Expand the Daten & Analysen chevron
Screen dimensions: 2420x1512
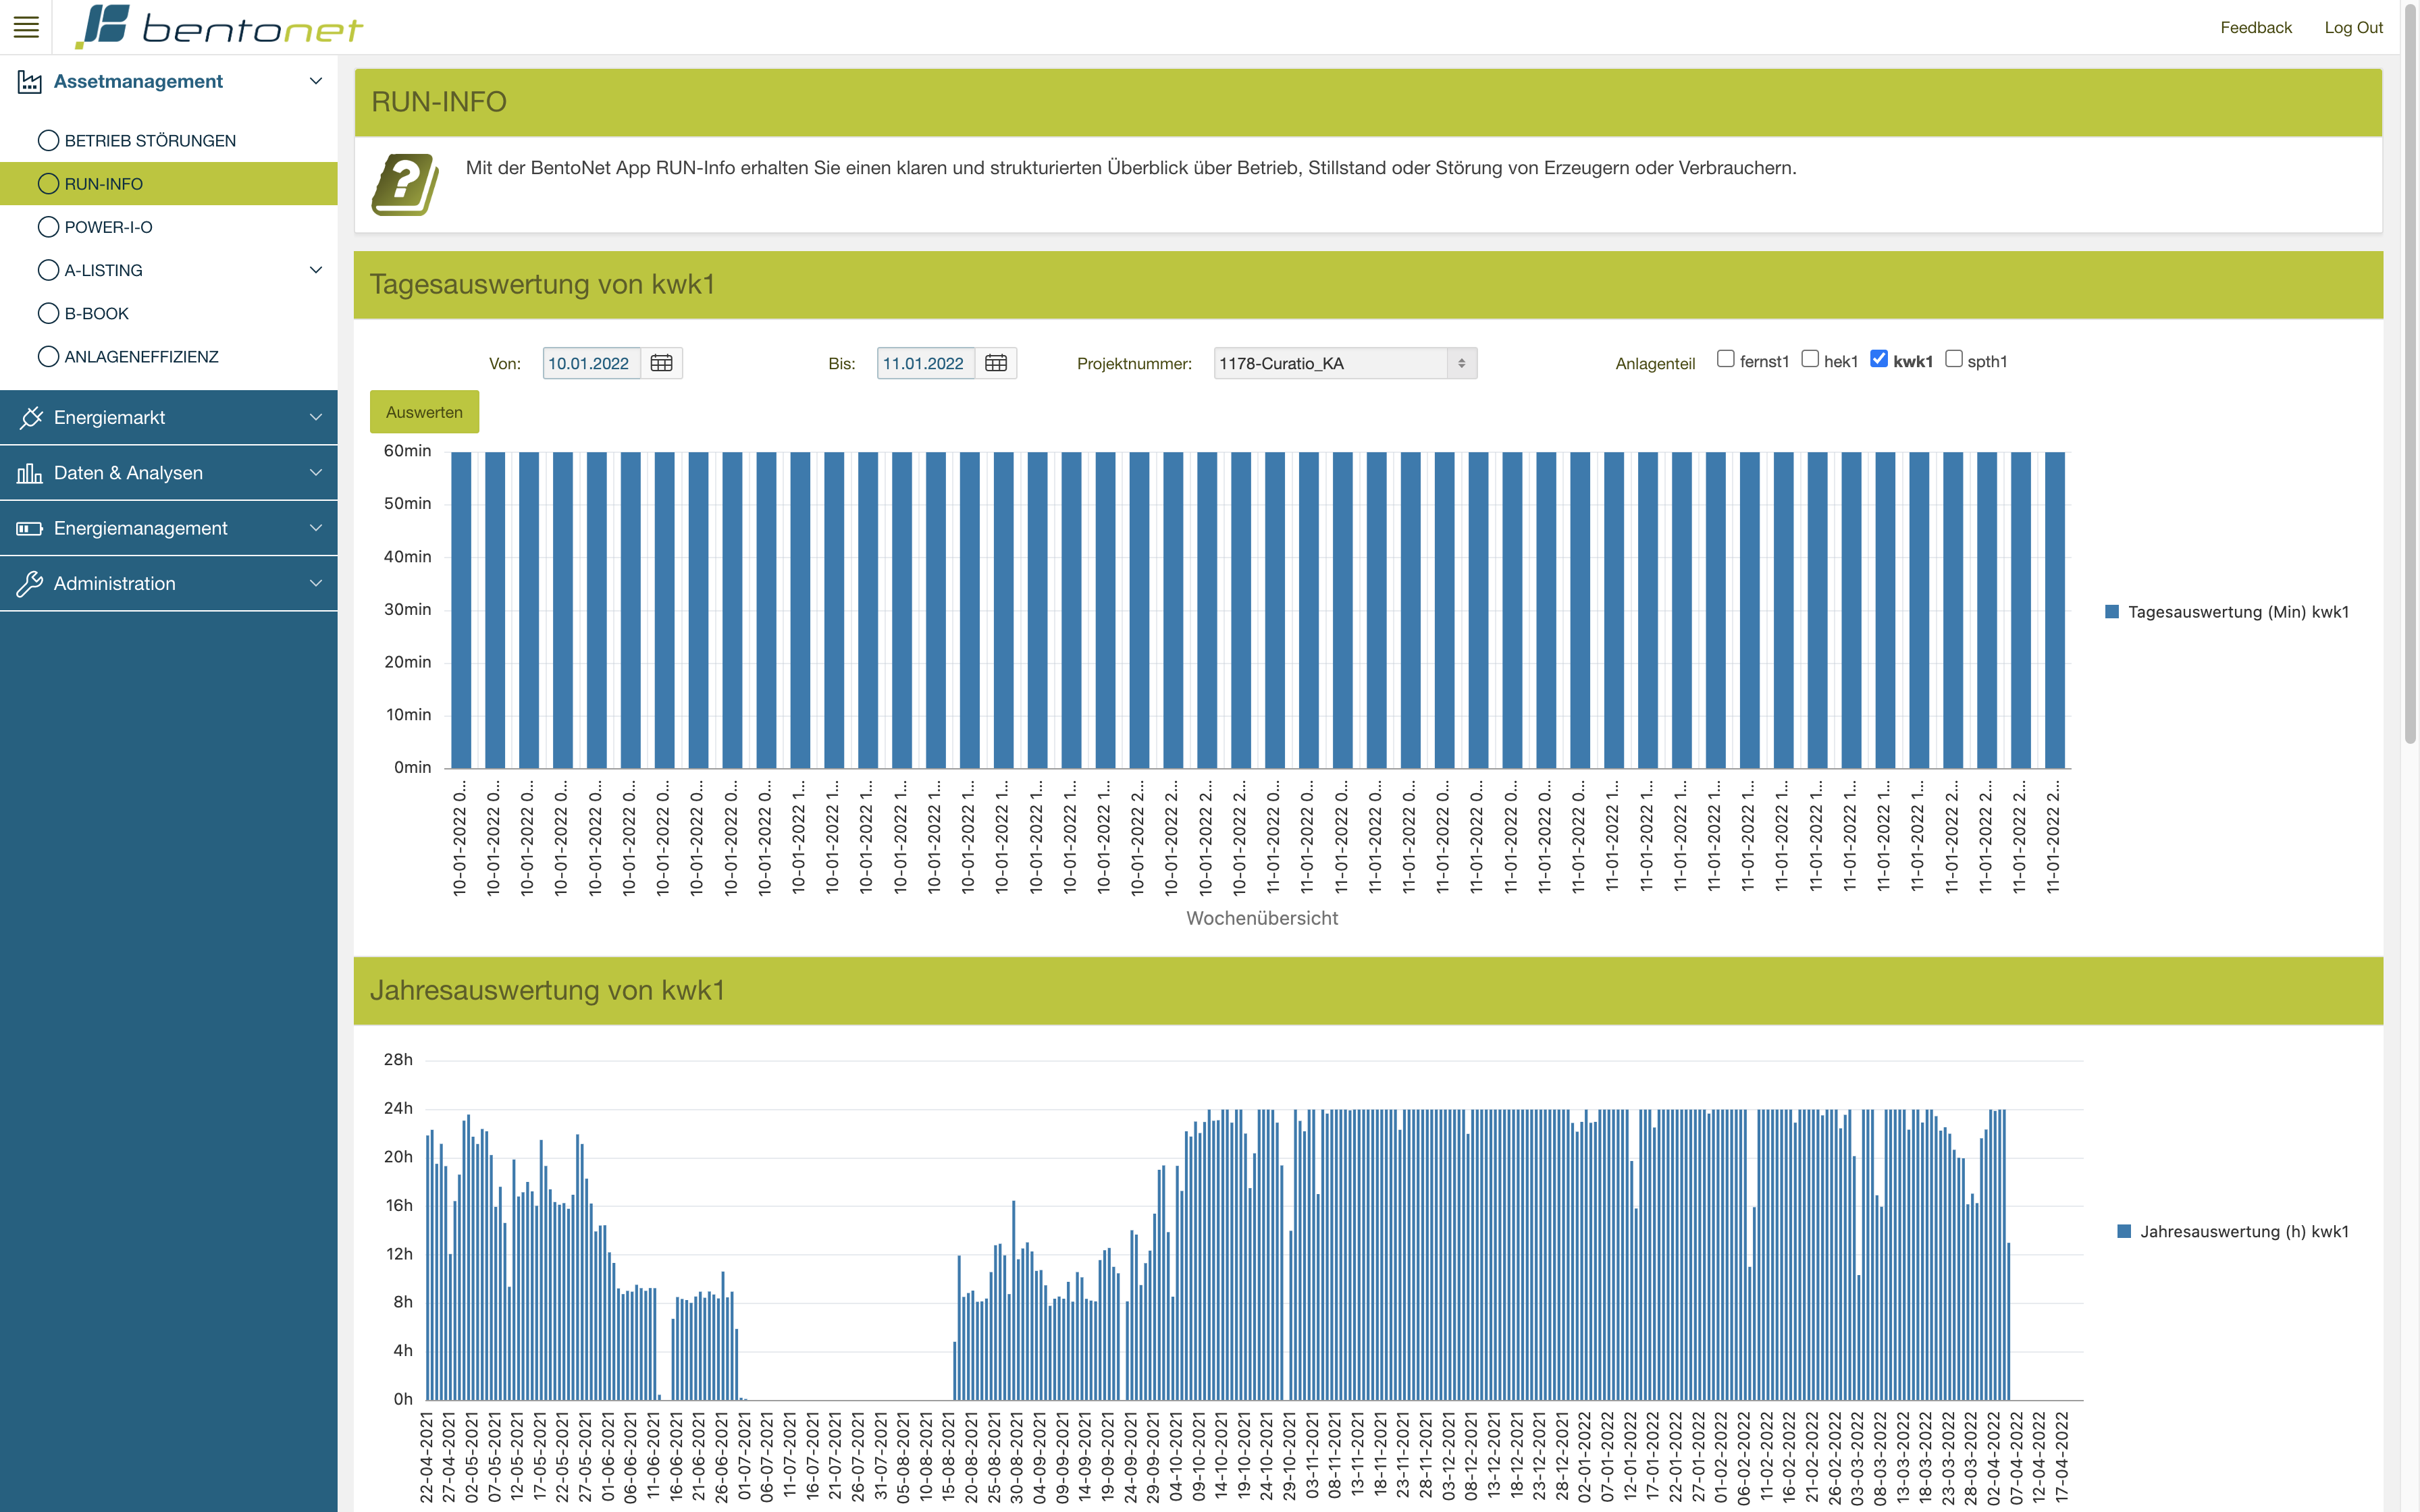click(316, 472)
